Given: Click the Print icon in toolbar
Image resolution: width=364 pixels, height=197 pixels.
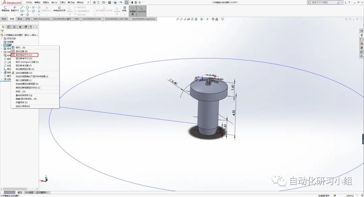Looking at the screenshot, I should [x=115, y=2].
